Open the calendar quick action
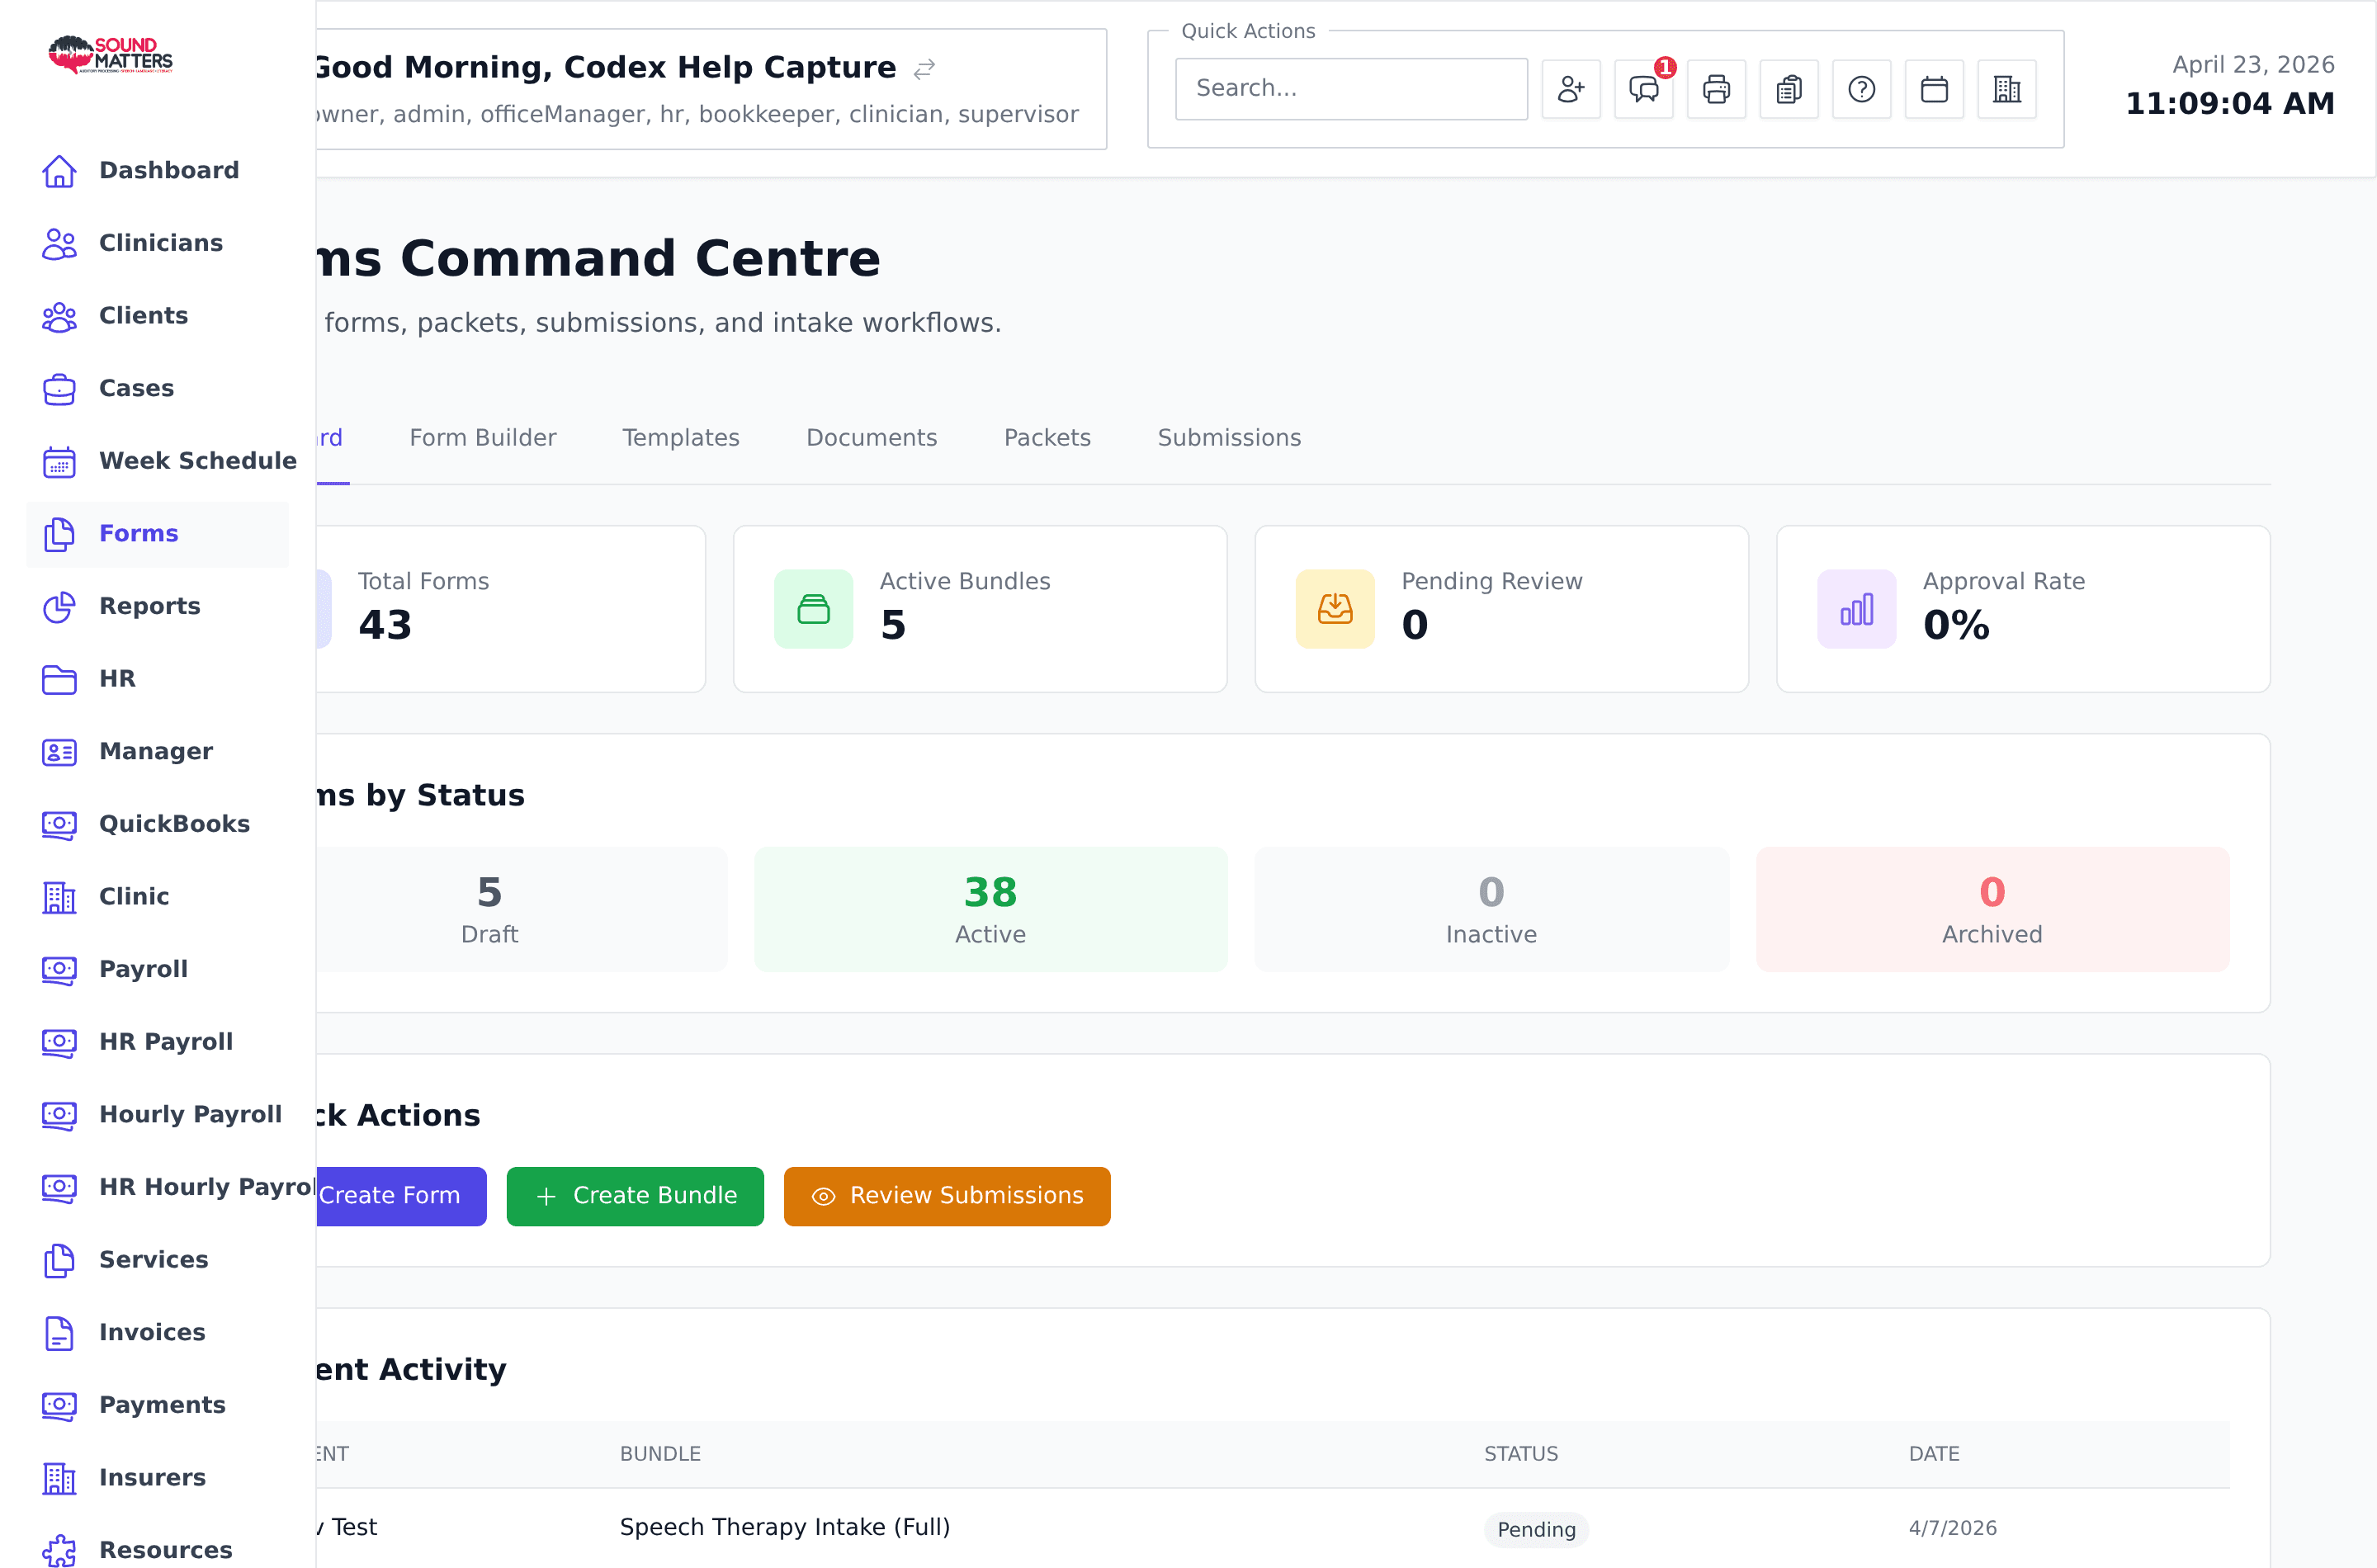 pyautogui.click(x=1934, y=89)
